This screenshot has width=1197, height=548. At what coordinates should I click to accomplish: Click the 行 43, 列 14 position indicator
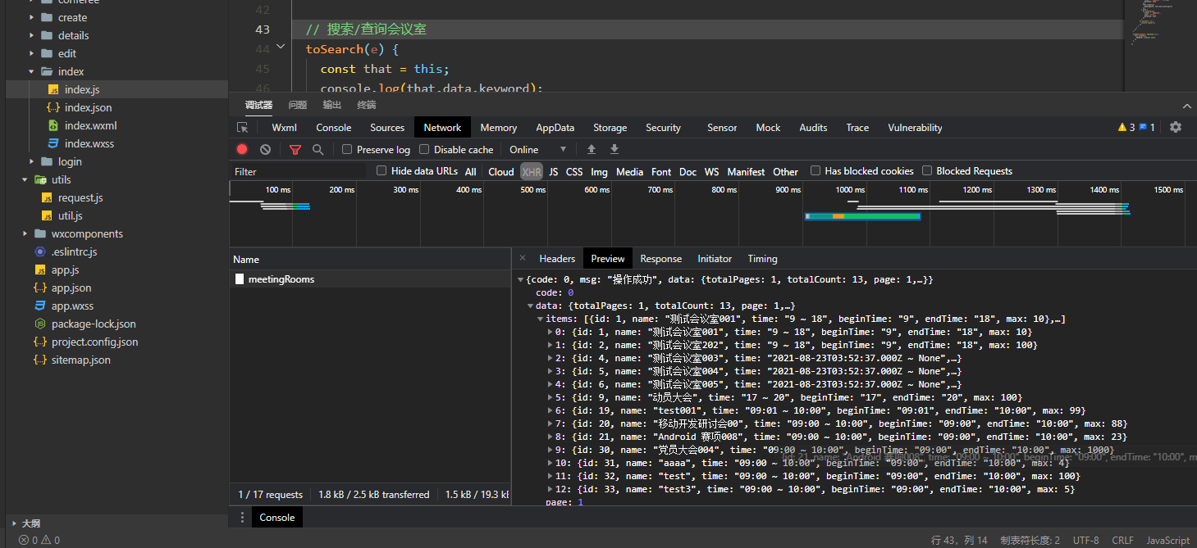point(959,541)
